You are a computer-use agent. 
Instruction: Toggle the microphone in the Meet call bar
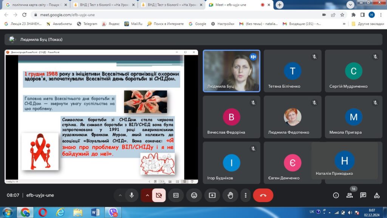[132, 195]
